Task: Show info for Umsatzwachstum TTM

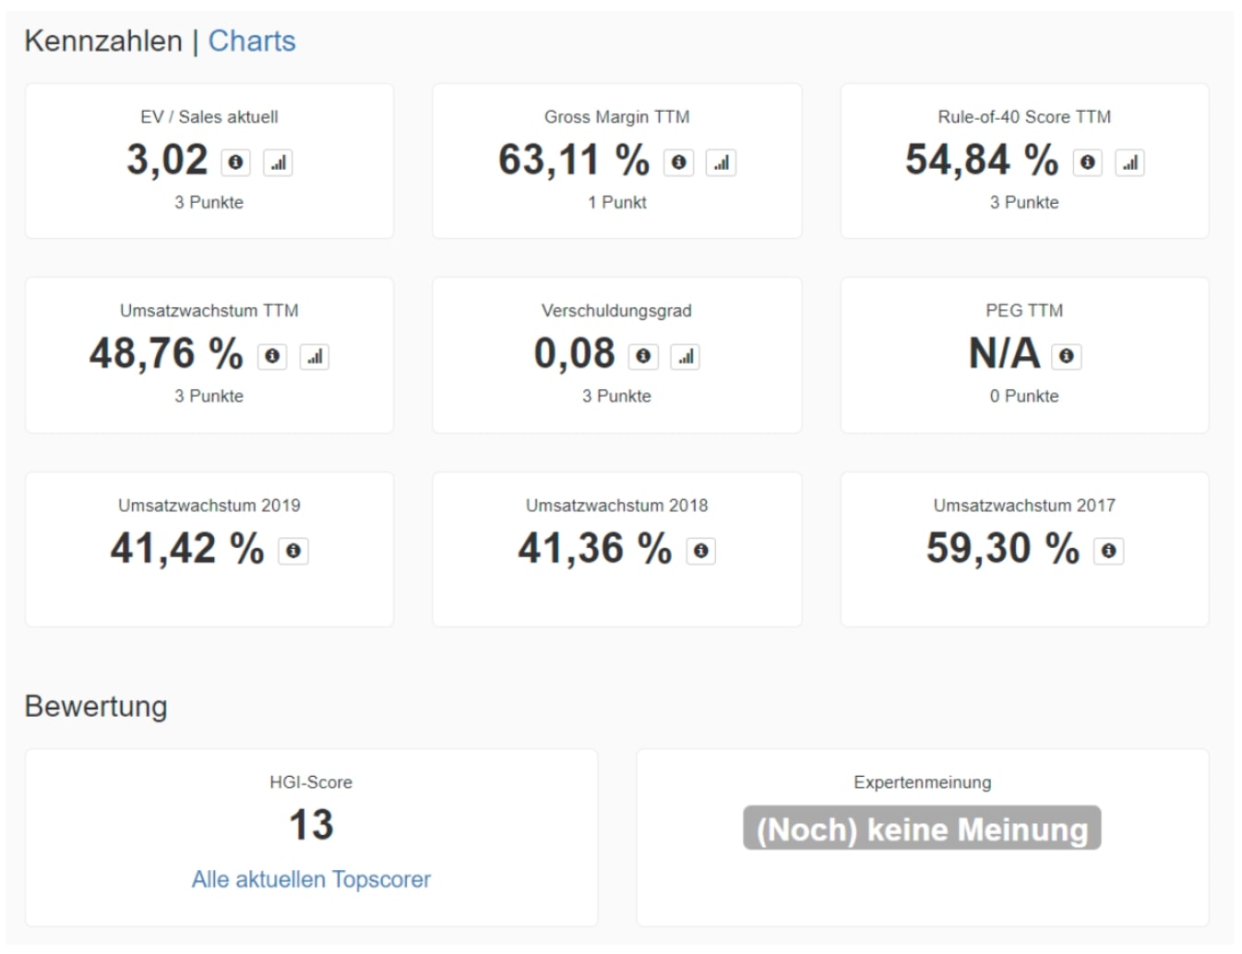Action: [272, 356]
